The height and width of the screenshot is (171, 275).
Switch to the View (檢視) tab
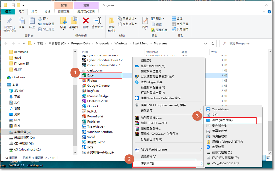coord(47,12)
